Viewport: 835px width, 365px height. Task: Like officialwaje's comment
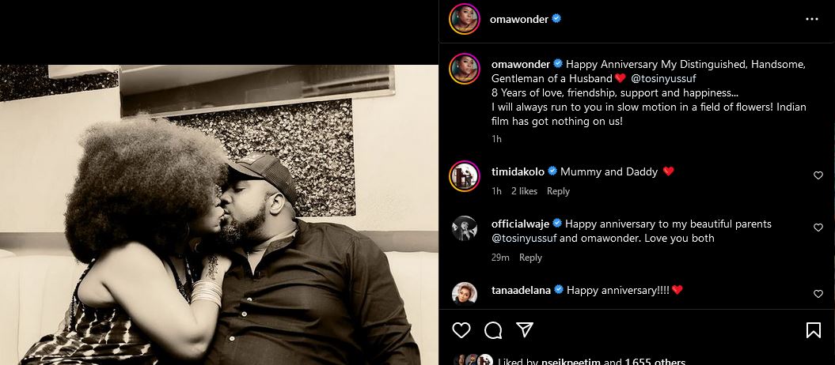click(818, 228)
